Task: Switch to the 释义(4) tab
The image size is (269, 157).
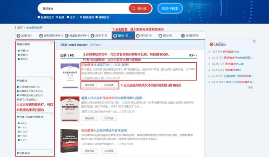Action: click(x=165, y=35)
